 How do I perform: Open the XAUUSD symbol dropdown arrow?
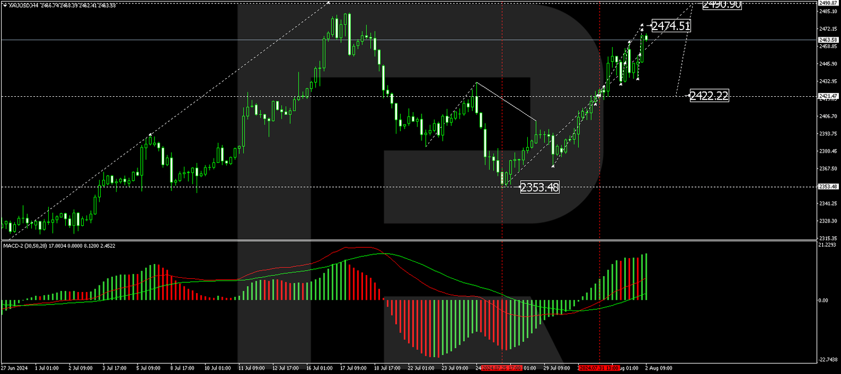coord(5,4)
